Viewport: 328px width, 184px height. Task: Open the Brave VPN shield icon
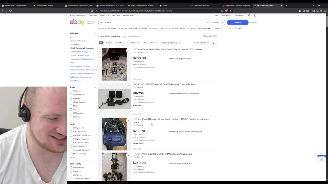321,11
